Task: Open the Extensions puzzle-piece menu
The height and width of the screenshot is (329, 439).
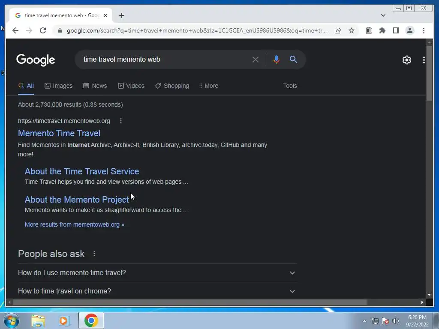Action: click(x=382, y=30)
